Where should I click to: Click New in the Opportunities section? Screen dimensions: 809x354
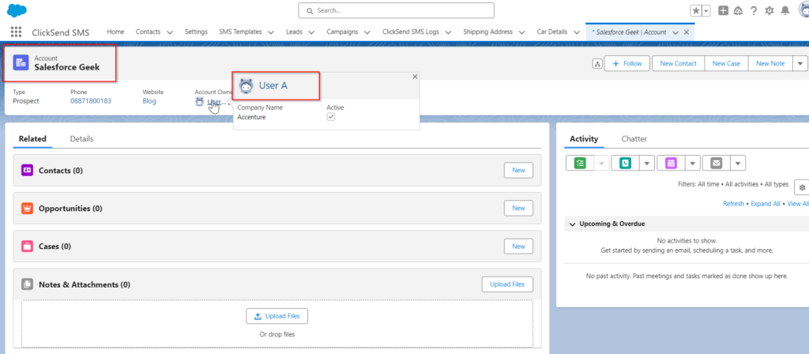click(x=518, y=208)
